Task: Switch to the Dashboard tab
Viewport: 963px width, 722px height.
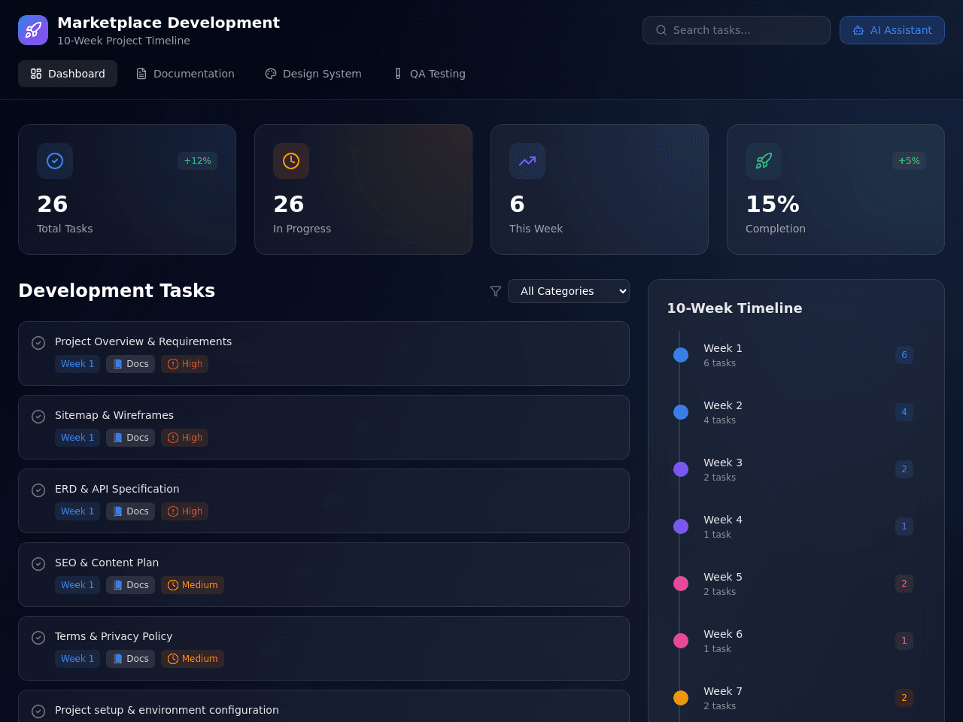Action: (x=68, y=74)
